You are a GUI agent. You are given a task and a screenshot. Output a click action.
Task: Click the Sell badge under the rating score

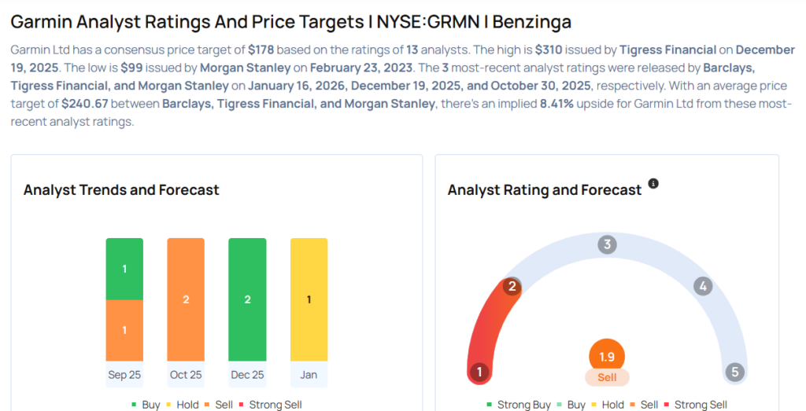click(x=607, y=378)
